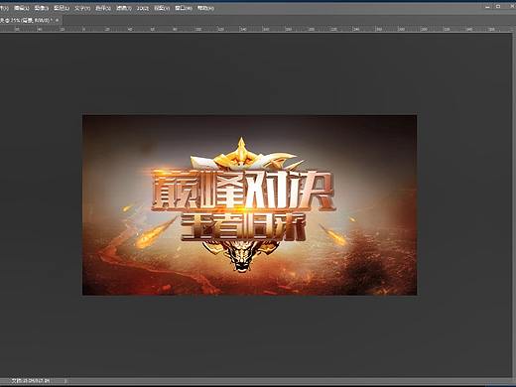Image resolution: width=516 pixels, height=387 pixels.
Task: Open the 帮助 (Help) menu
Action: [x=205, y=8]
